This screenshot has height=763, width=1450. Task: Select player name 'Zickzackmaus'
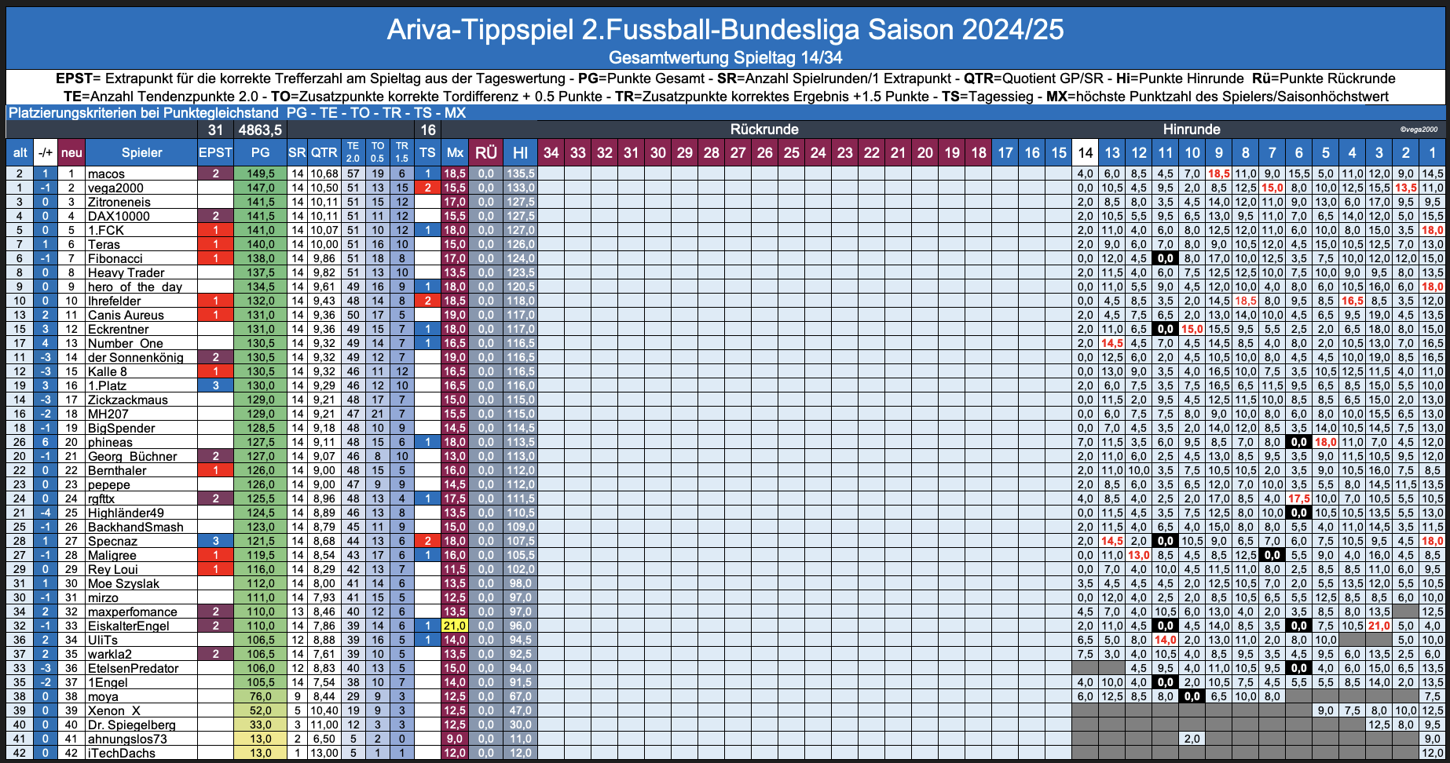point(128,400)
